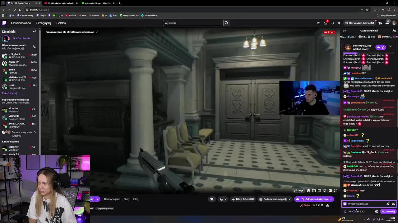Click the Klip clip button on player

(x=299, y=190)
